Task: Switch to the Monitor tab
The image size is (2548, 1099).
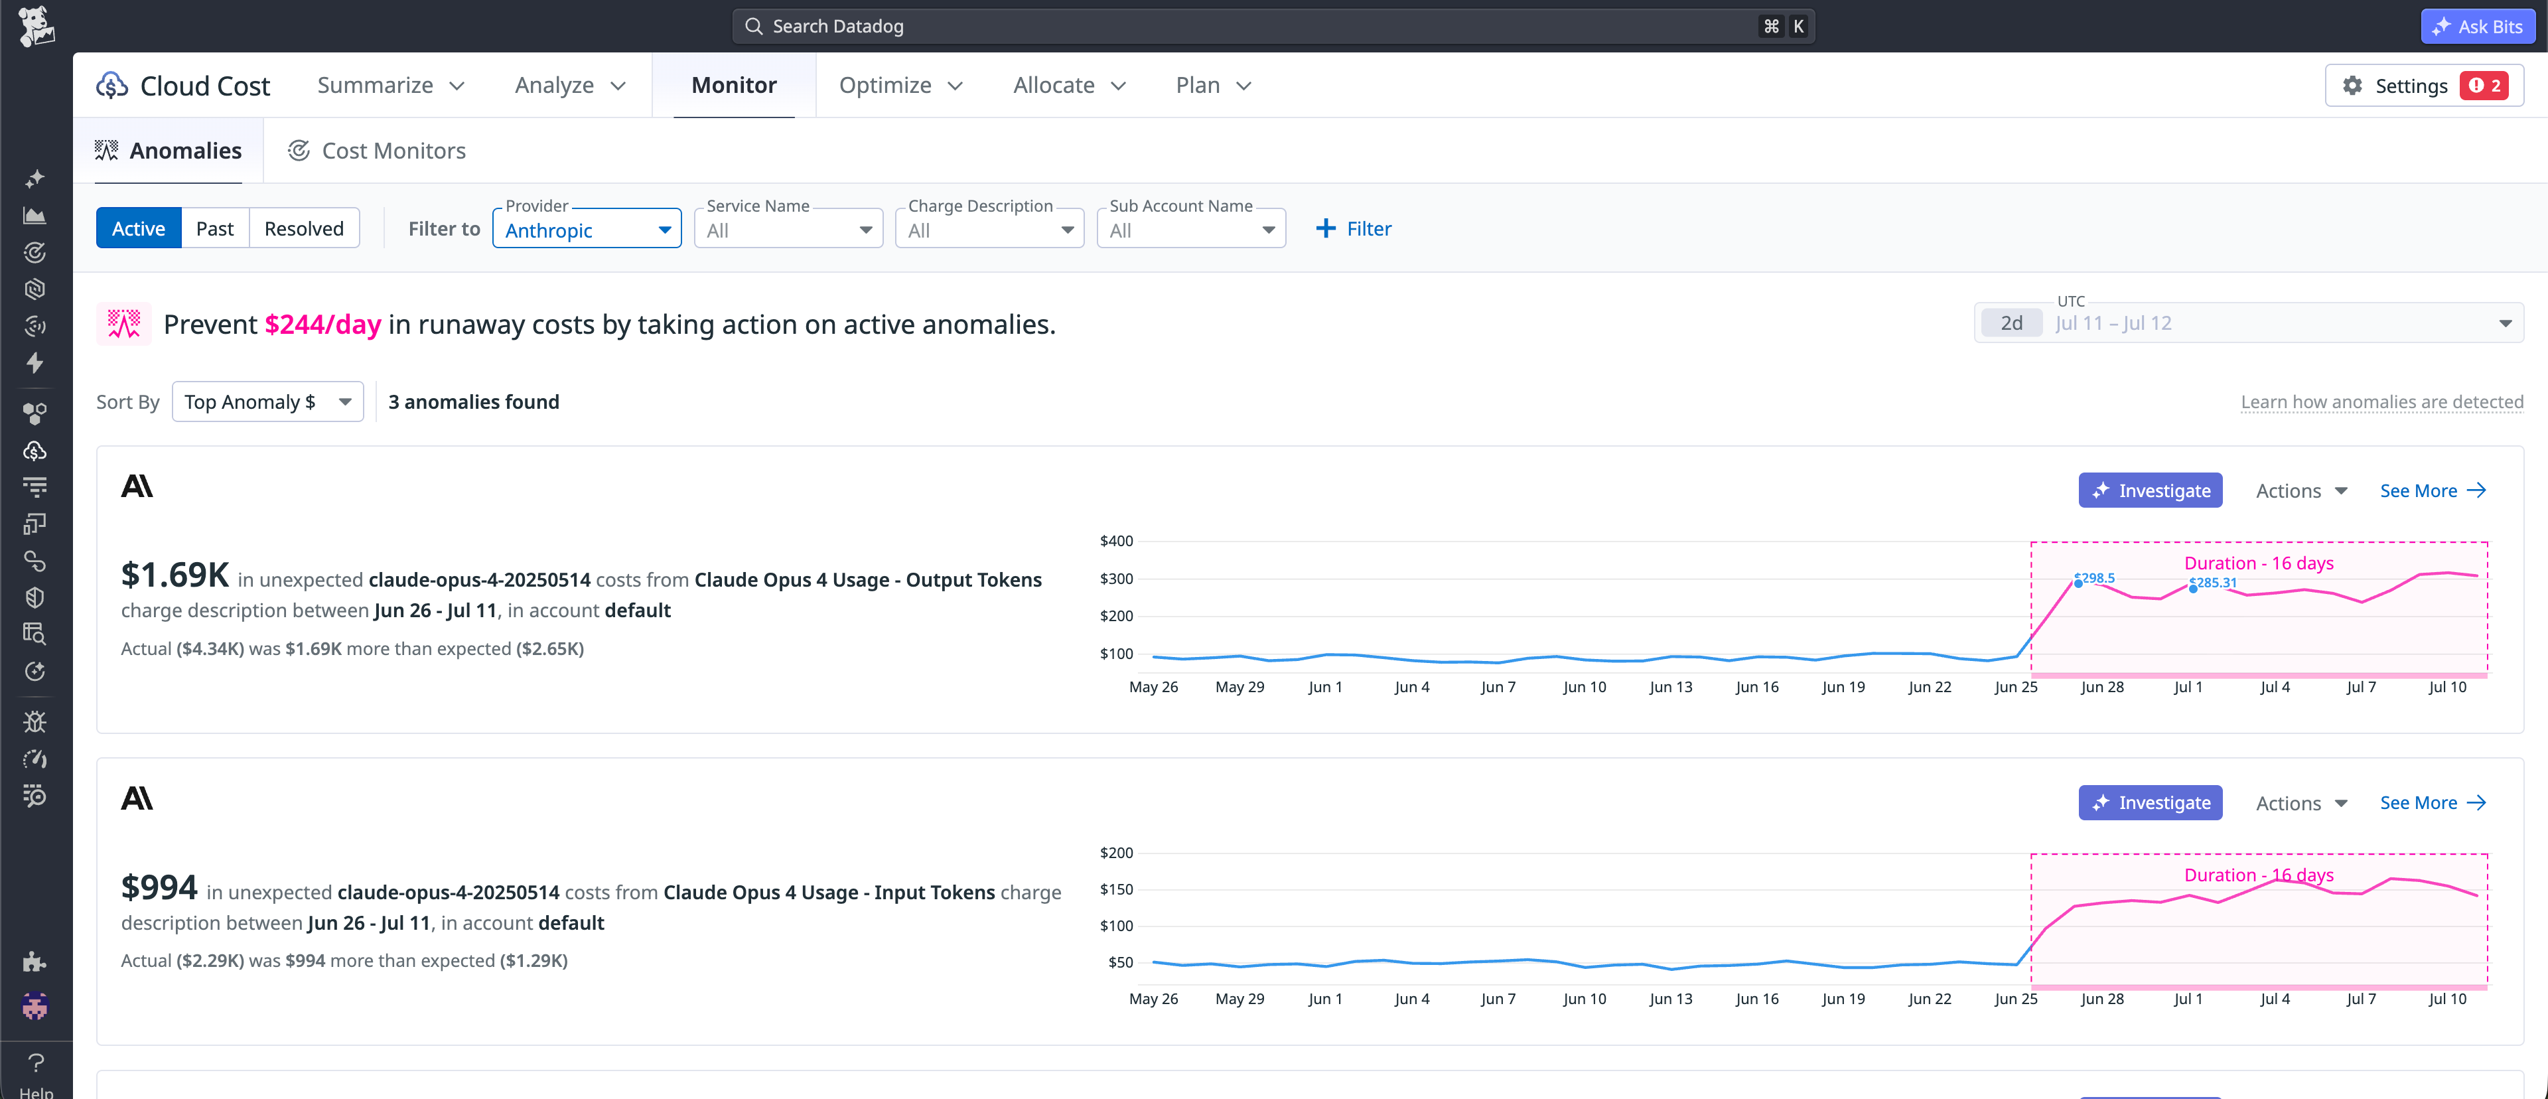Action: (x=734, y=85)
